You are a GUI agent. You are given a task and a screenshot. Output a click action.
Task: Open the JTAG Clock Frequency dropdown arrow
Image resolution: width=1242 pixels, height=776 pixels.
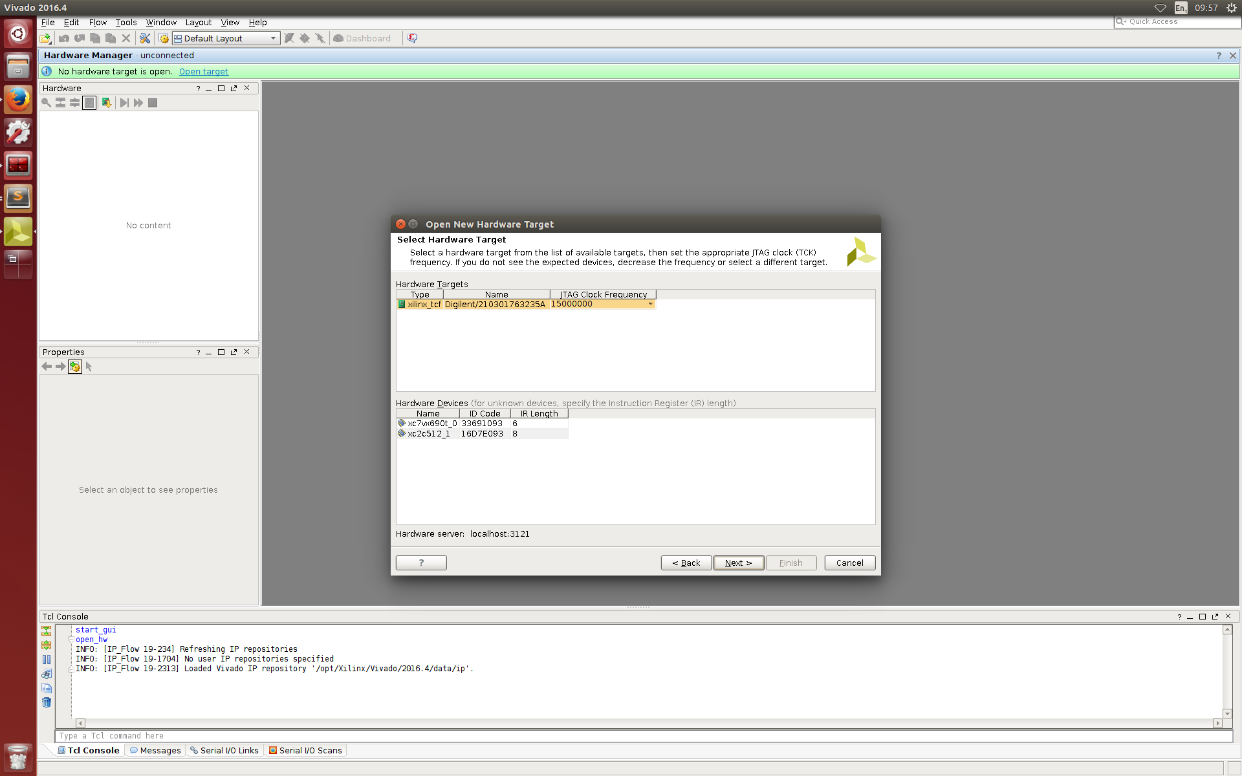tap(650, 304)
